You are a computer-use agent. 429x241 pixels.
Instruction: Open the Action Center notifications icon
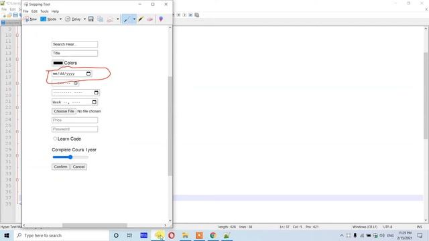coord(420,235)
